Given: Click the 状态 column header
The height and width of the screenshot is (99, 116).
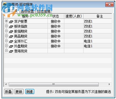Looking at the screenshot, I should click(56, 16).
